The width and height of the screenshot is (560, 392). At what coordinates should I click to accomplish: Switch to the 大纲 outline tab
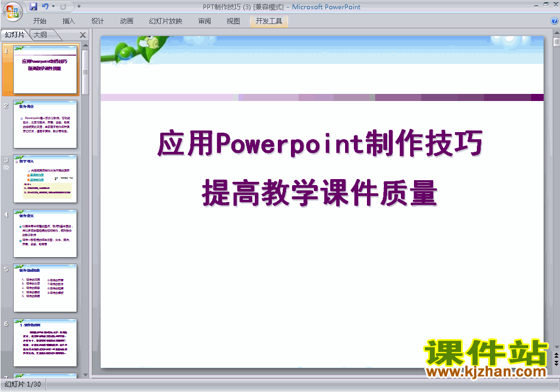[40, 34]
